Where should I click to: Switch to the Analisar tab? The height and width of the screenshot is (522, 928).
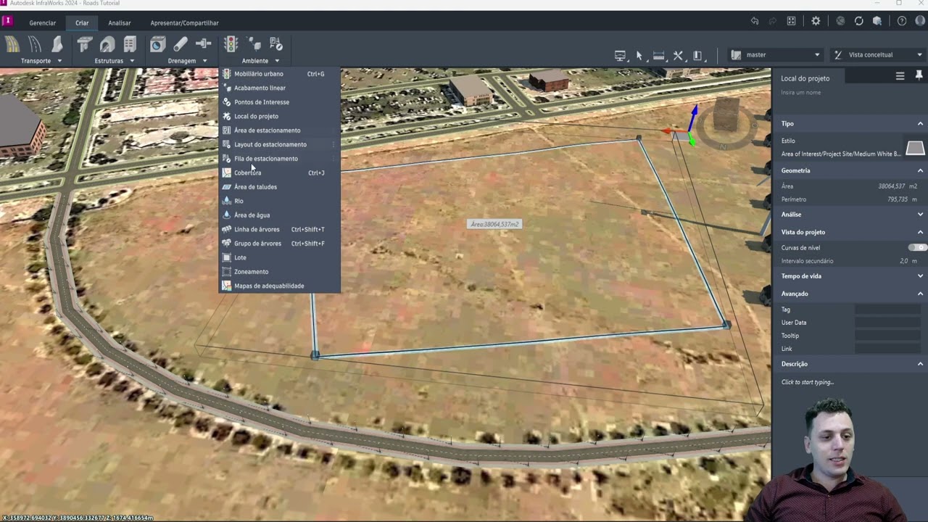[x=120, y=22]
